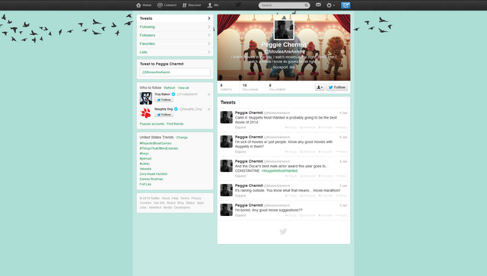This screenshot has height=276, width=487.
Task: Compose a new tweet with blue button
Action: (345, 5)
